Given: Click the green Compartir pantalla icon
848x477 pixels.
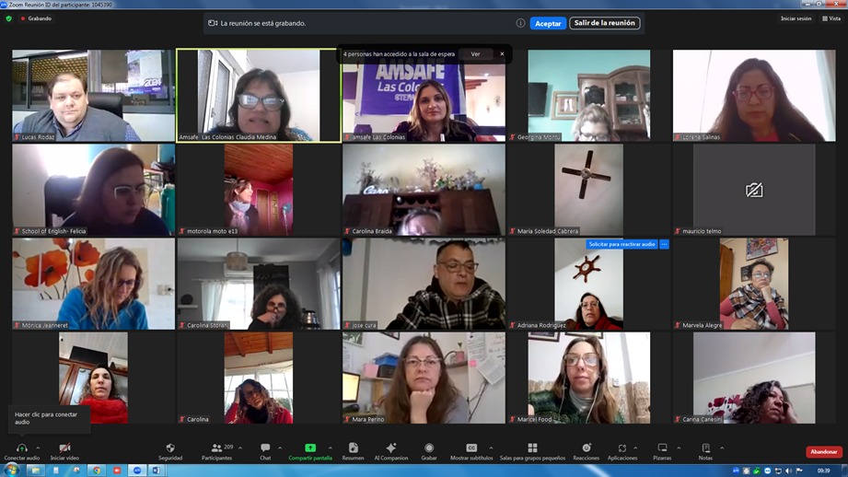Looking at the screenshot, I should [310, 448].
